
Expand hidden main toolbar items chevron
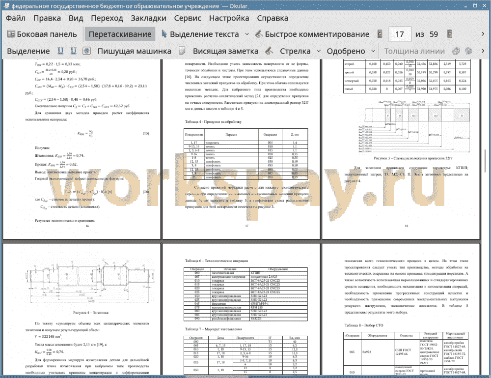pos(483,34)
